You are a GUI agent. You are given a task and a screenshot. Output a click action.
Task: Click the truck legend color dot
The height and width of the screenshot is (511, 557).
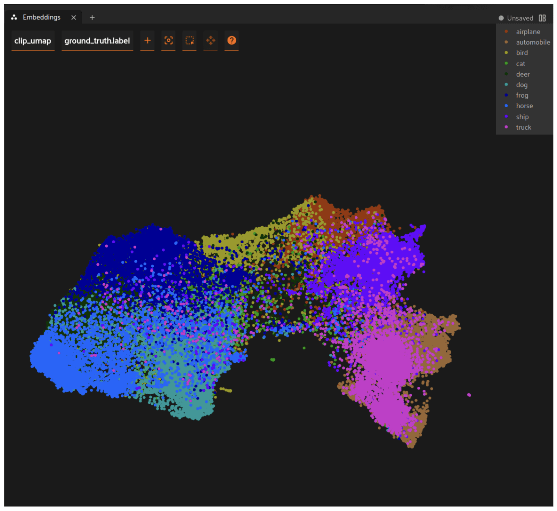[506, 127]
